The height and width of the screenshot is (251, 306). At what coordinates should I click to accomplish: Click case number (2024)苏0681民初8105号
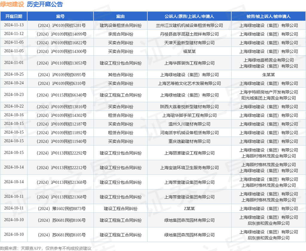(x=62, y=235)
